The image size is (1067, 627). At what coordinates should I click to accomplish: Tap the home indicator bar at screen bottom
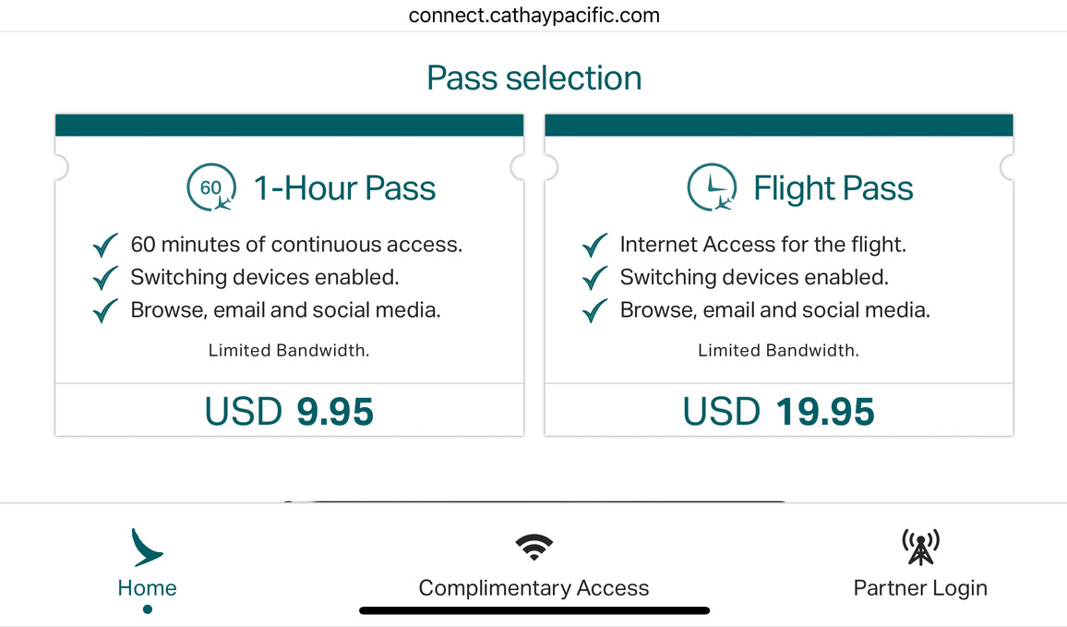pyautogui.click(x=533, y=609)
